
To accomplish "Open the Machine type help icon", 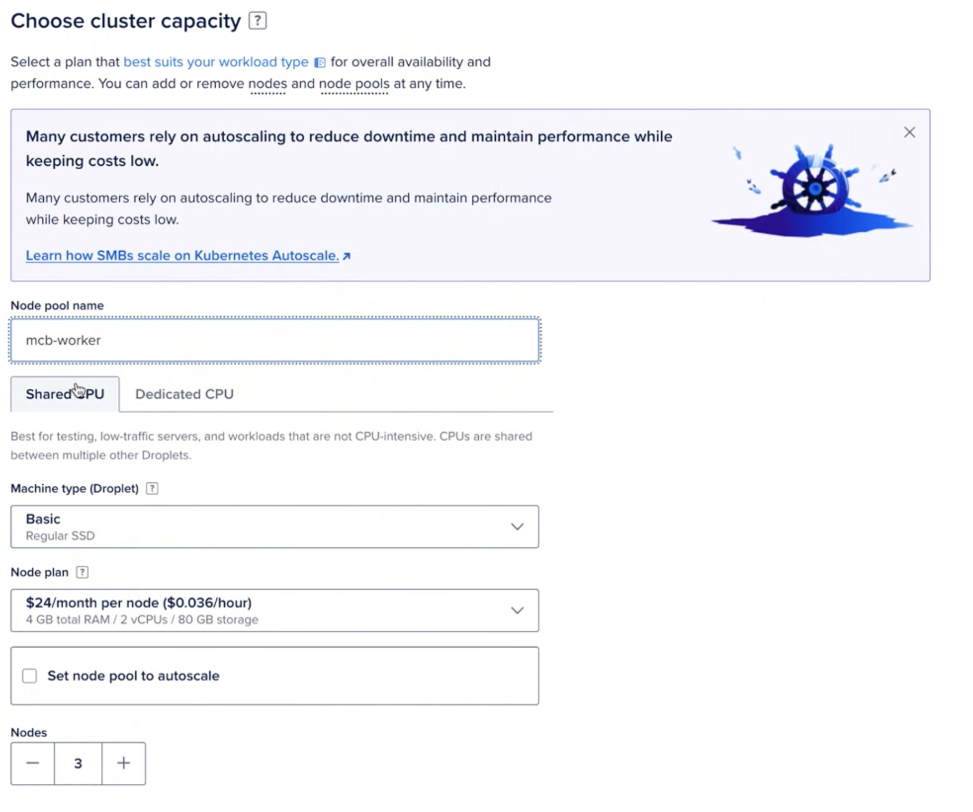I will [152, 488].
